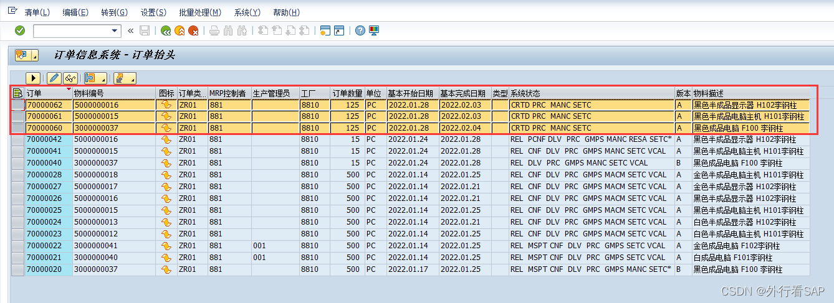Click the Create New Session icon
The height and width of the screenshot is (303, 834).
point(325,30)
